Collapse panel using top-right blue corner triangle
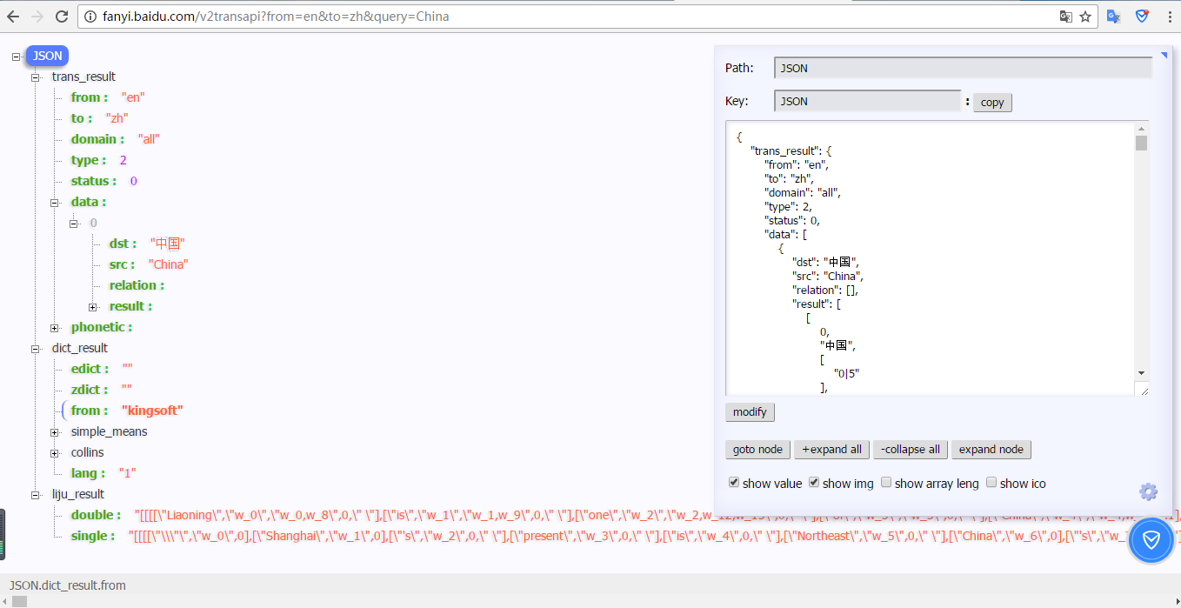This screenshot has width=1181, height=608. pos(1164,55)
